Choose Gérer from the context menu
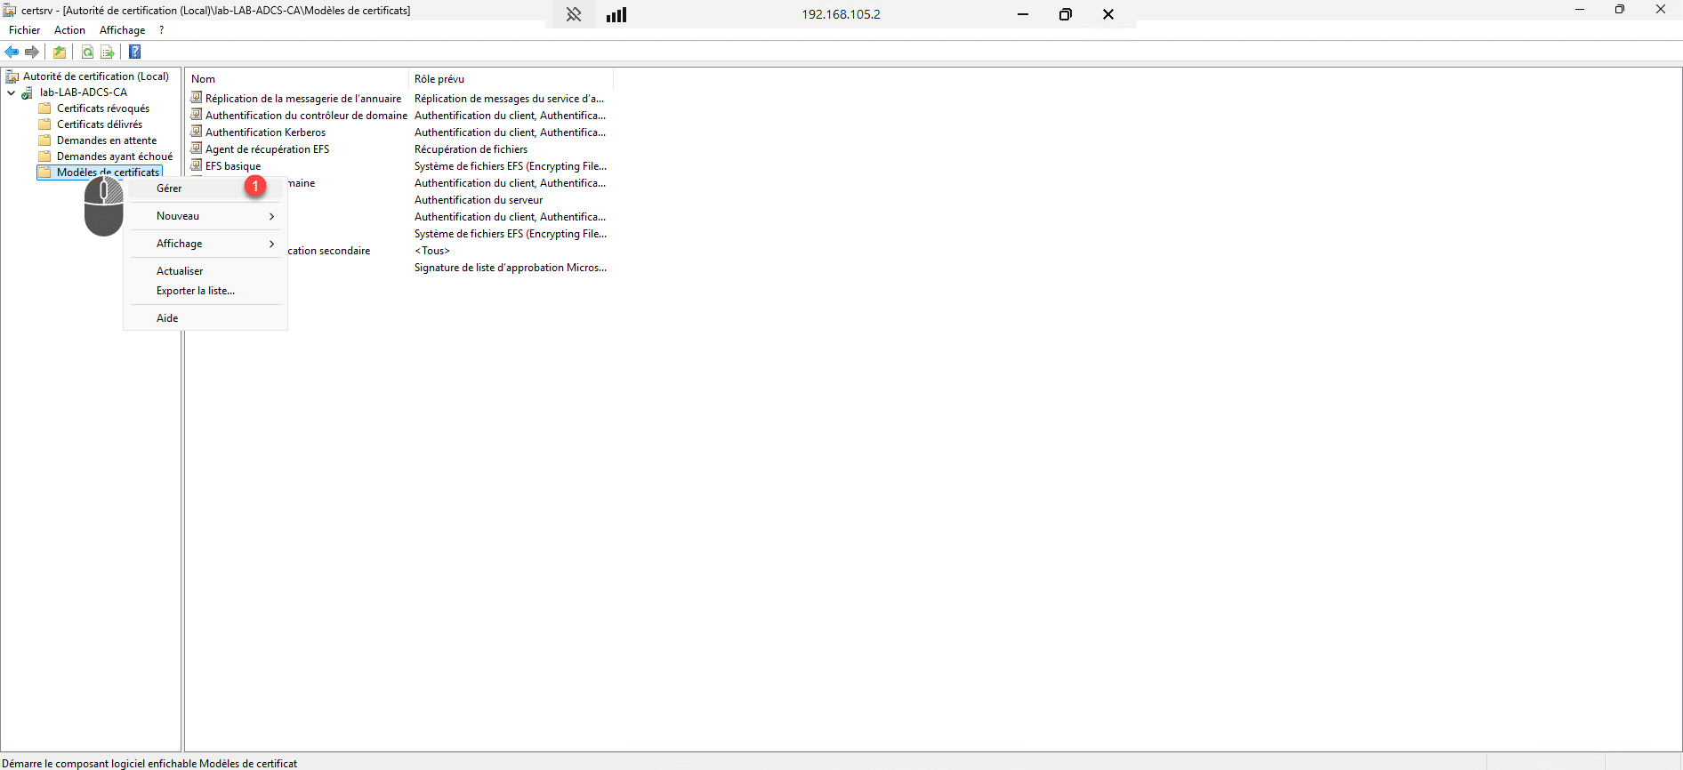 [x=169, y=188]
